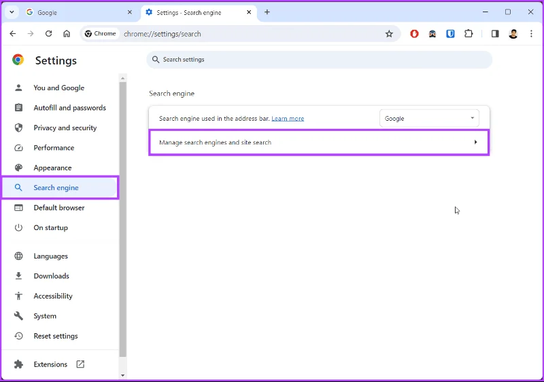544x382 pixels.
Task: Toggle the side panel icon
Action: [495, 34]
